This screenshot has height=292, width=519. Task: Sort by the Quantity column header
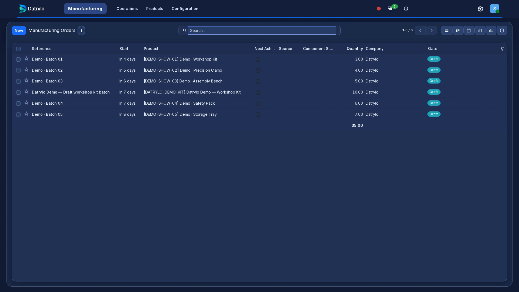(x=355, y=49)
